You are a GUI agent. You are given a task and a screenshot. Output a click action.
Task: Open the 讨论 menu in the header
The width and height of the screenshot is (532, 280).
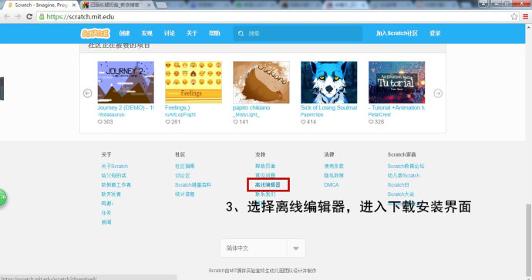(x=170, y=33)
